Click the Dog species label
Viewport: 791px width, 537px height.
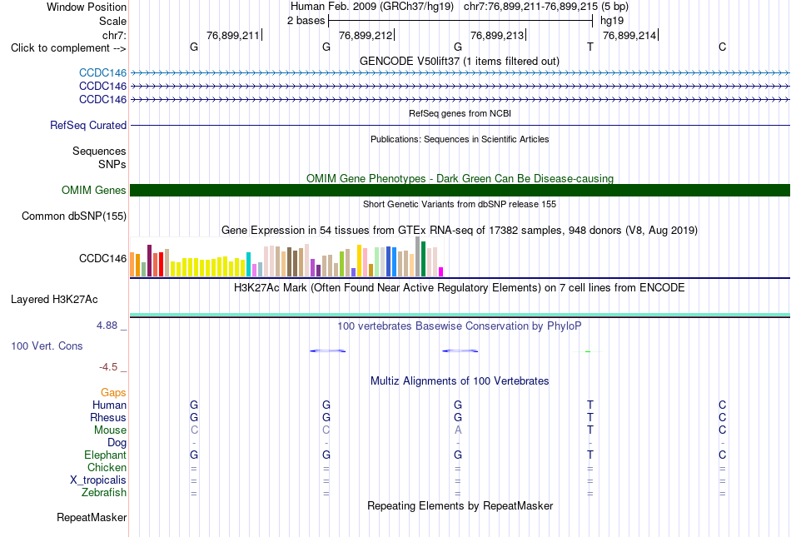click(x=117, y=442)
